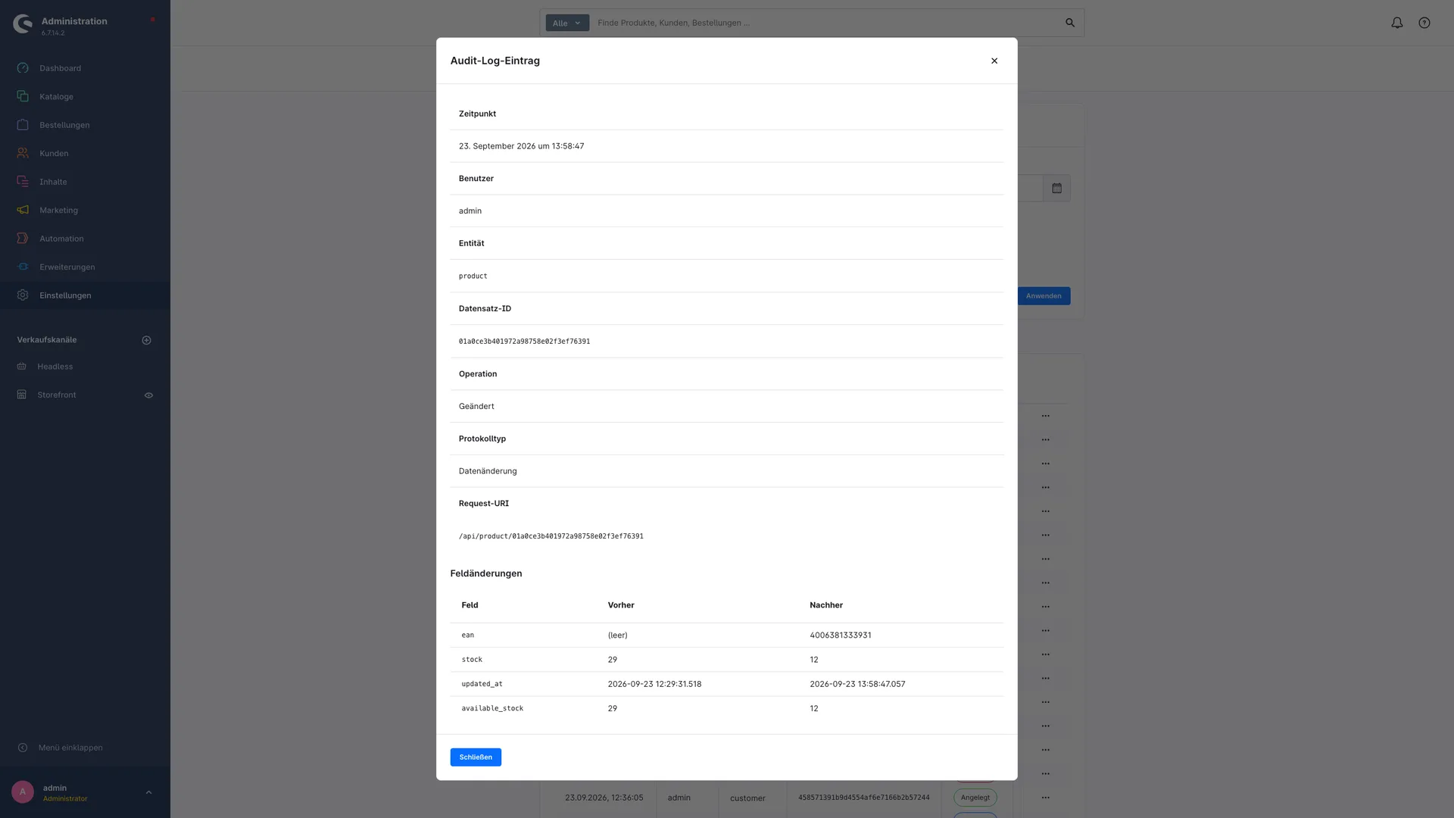Click timestamp 23. September 2026 um 13:58:47
The width and height of the screenshot is (1454, 818).
521,146
